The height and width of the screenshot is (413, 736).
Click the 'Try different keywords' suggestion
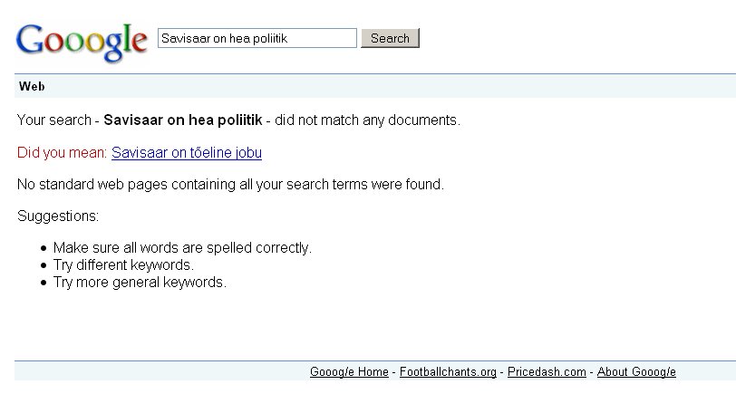click(x=123, y=264)
